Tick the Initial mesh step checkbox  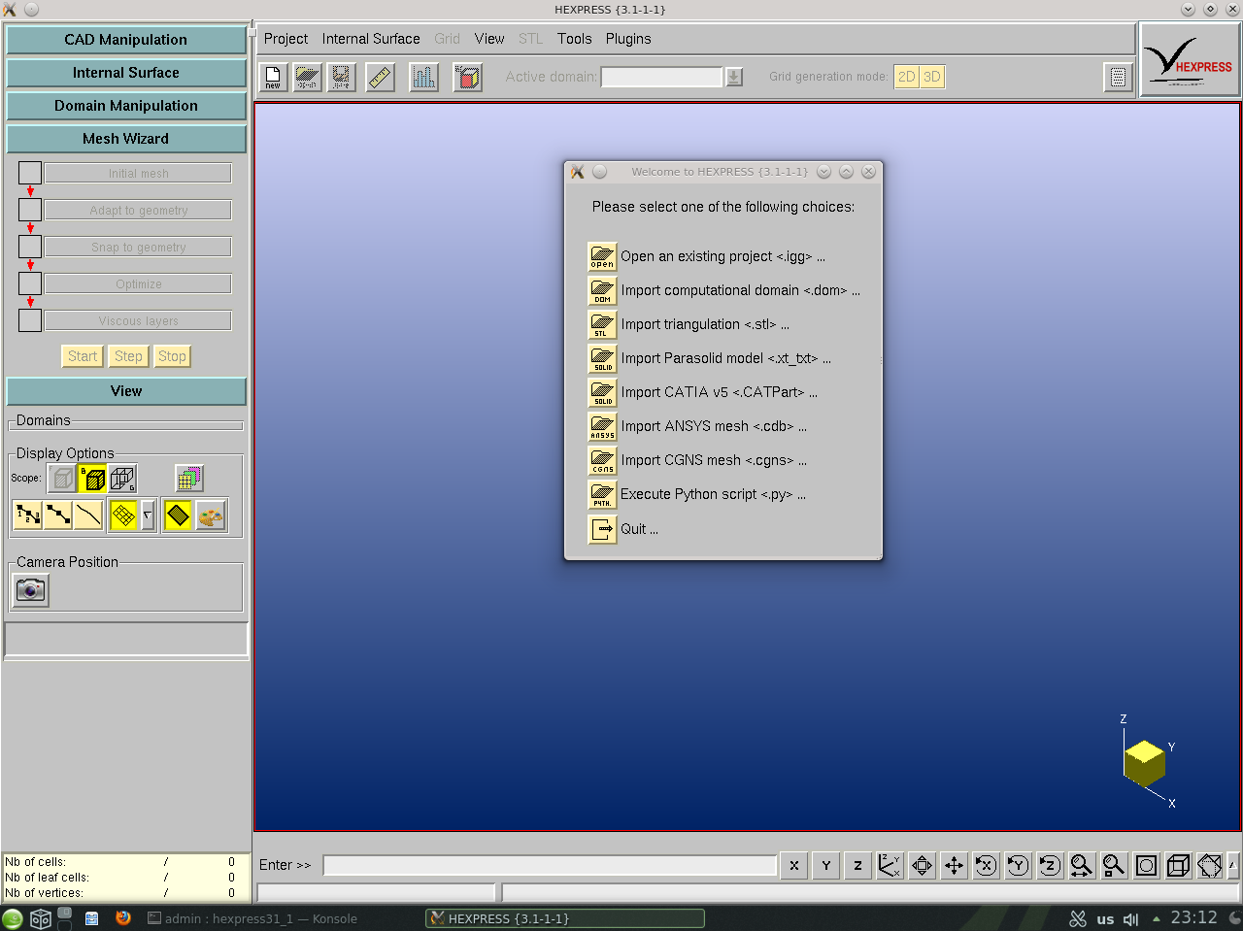pyautogui.click(x=30, y=173)
